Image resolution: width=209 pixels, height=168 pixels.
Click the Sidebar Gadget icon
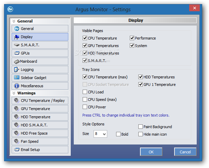click(17, 78)
